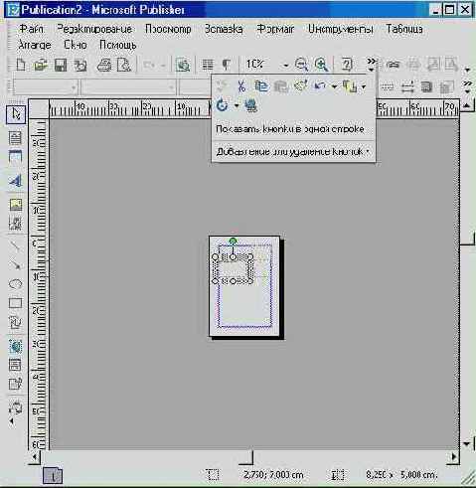
Task: Select the HTML Code Fragment tool
Action: [15, 384]
